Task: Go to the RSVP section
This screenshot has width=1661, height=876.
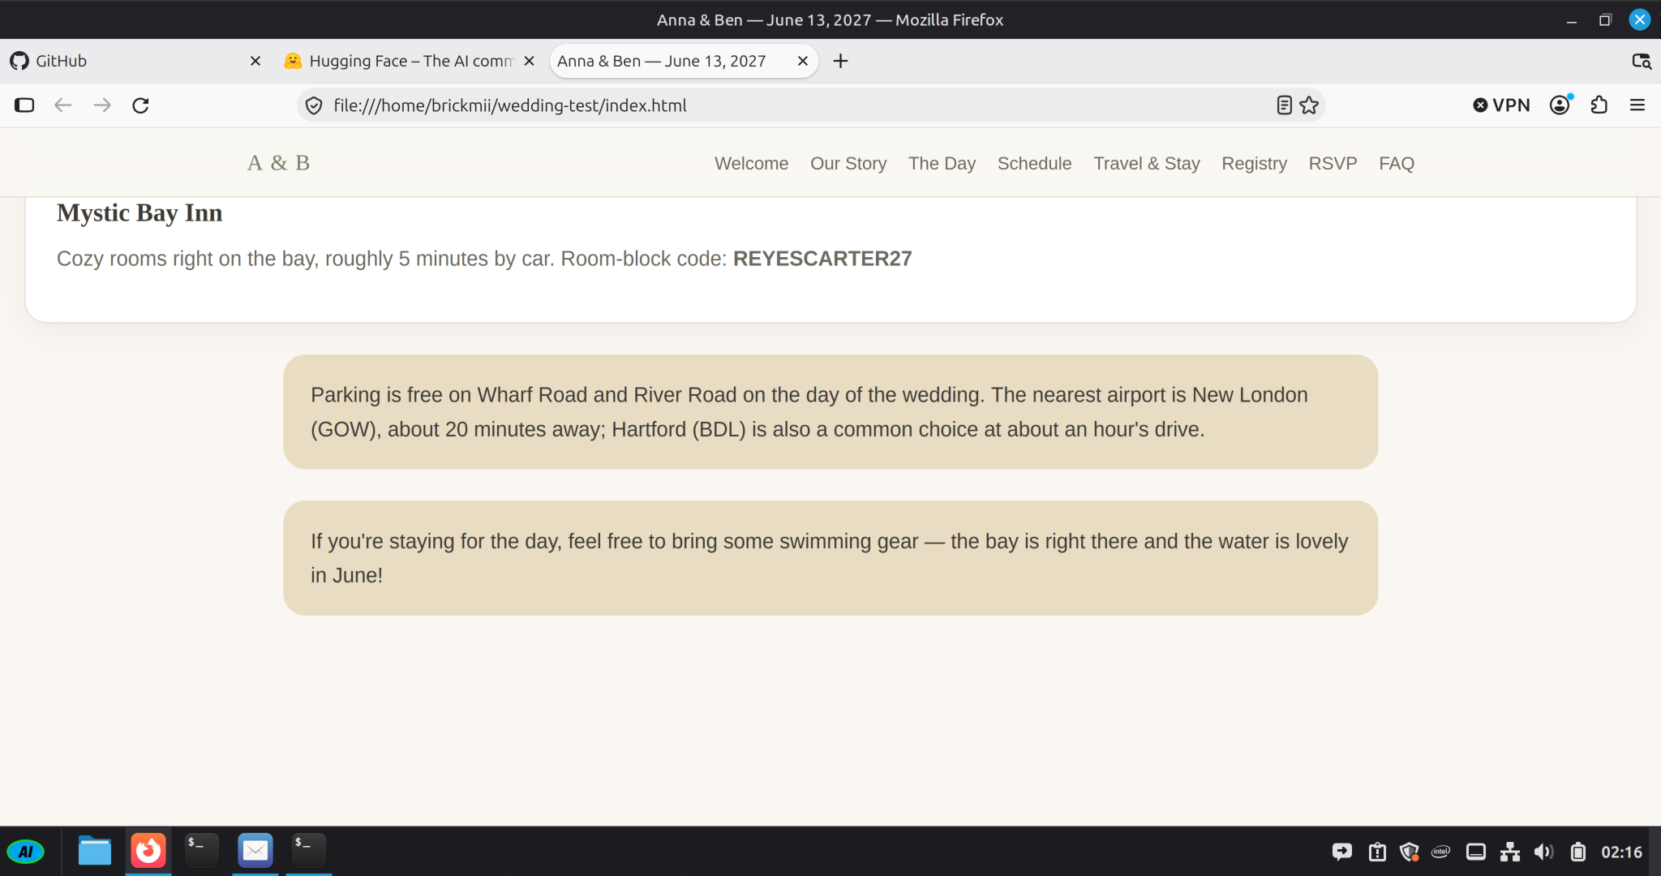Action: coord(1333,163)
